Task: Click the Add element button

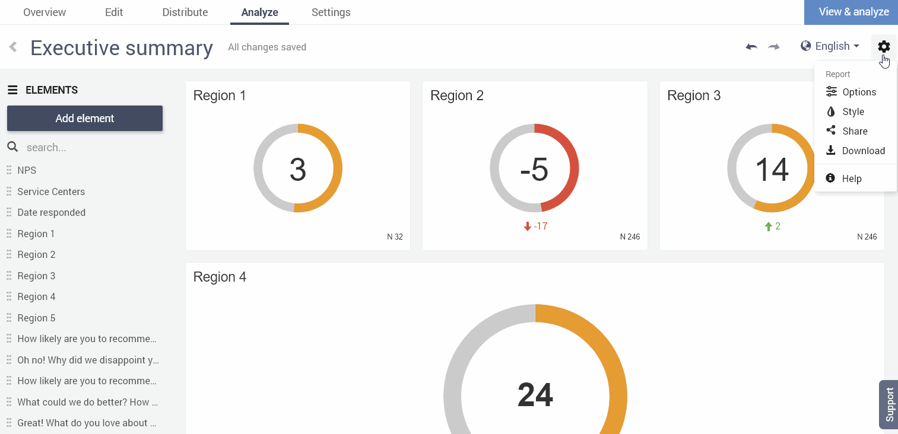Action: coord(85,118)
